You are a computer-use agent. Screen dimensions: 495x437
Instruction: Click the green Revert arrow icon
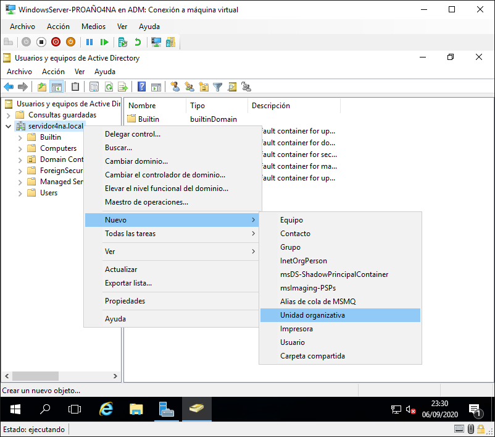138,42
